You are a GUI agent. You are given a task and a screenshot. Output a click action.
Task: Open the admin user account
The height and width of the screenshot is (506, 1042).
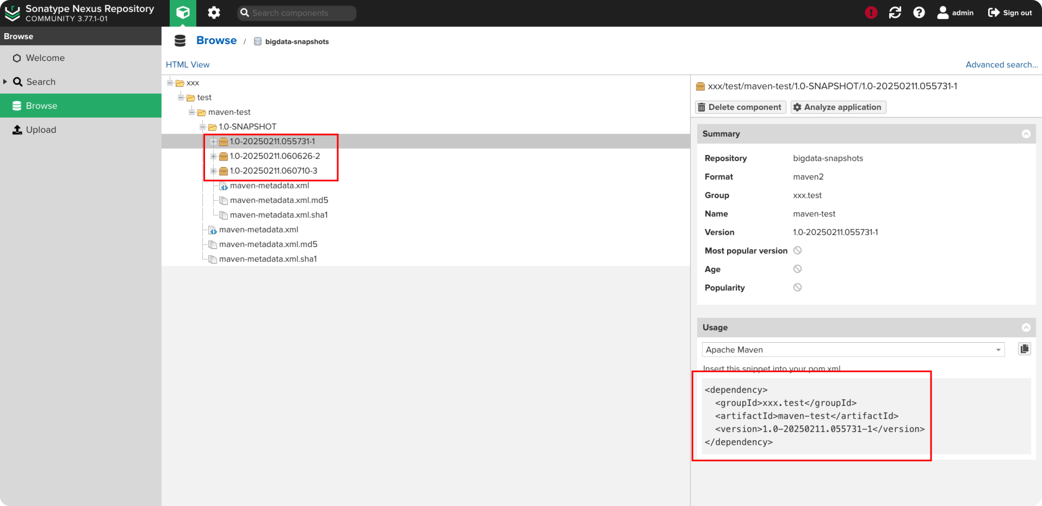(956, 13)
